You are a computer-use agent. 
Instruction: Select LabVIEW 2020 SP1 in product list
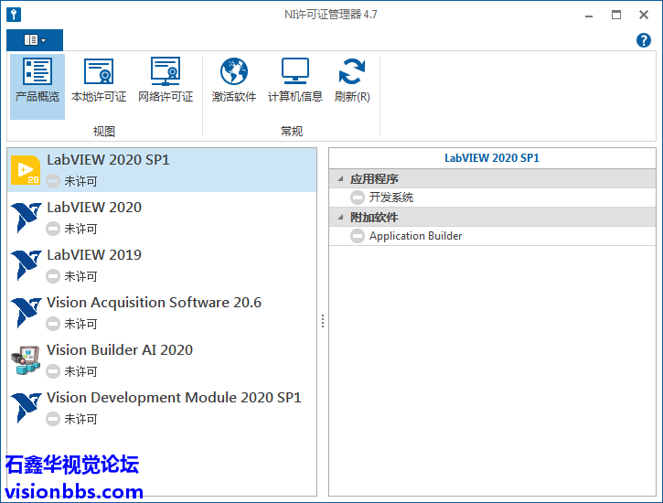click(108, 160)
